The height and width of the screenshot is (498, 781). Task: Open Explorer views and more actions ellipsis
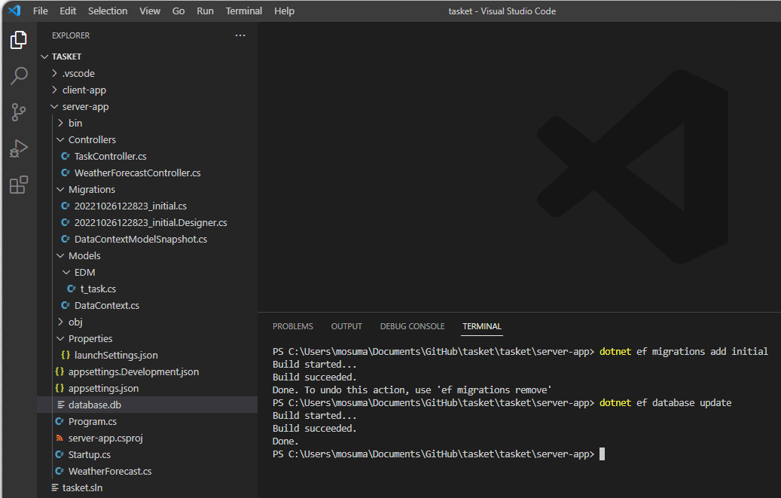(240, 35)
